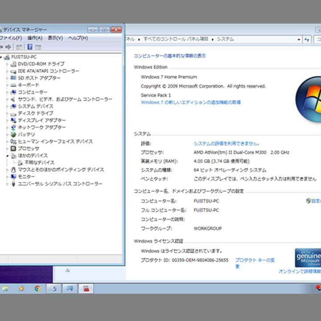Image resolution: width=321 pixels, height=321 pixels.
Task: Open the 表示(V) menu
Action: 55,38
